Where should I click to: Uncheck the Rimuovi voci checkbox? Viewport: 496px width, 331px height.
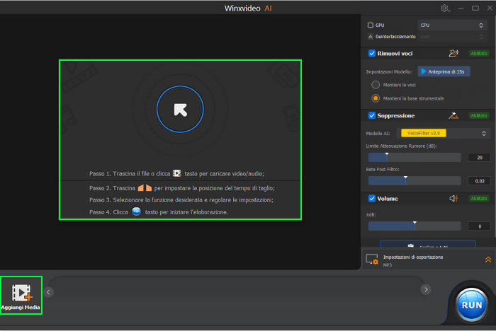click(372, 53)
